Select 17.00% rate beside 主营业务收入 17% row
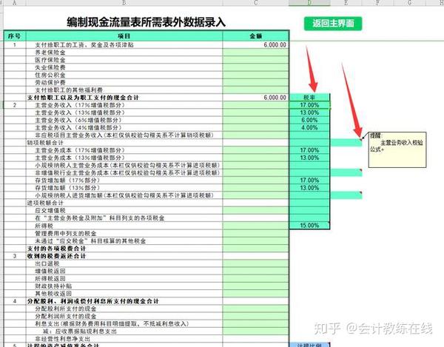Image resolution: width=444 pixels, height=347 pixels. (x=309, y=105)
